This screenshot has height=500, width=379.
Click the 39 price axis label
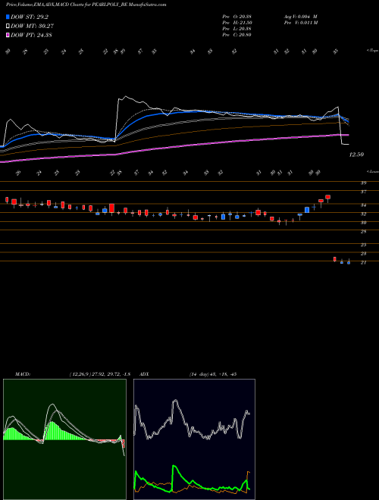click(x=363, y=183)
